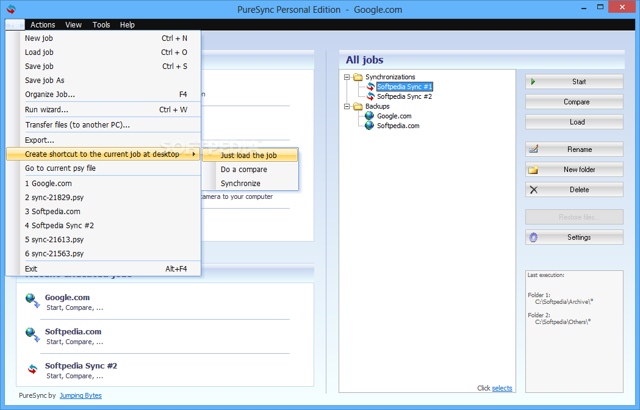The image size is (640, 410).
Task: Click the Softpedia Sync #2 tree sync icon
Action: click(370, 96)
